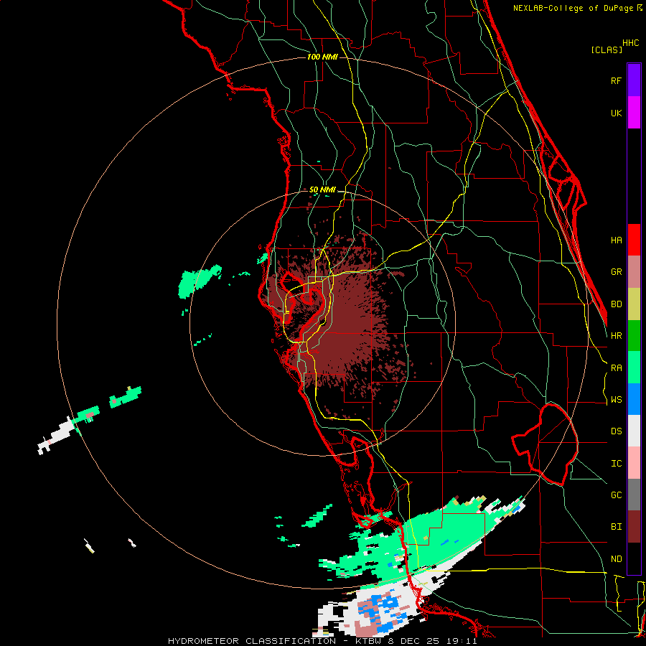This screenshot has width=646, height=646.
Task: Click the red HA legend swatch
Action: click(x=634, y=240)
